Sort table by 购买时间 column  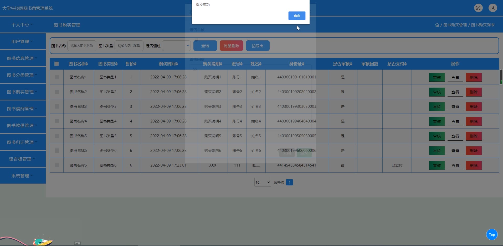[168, 64]
